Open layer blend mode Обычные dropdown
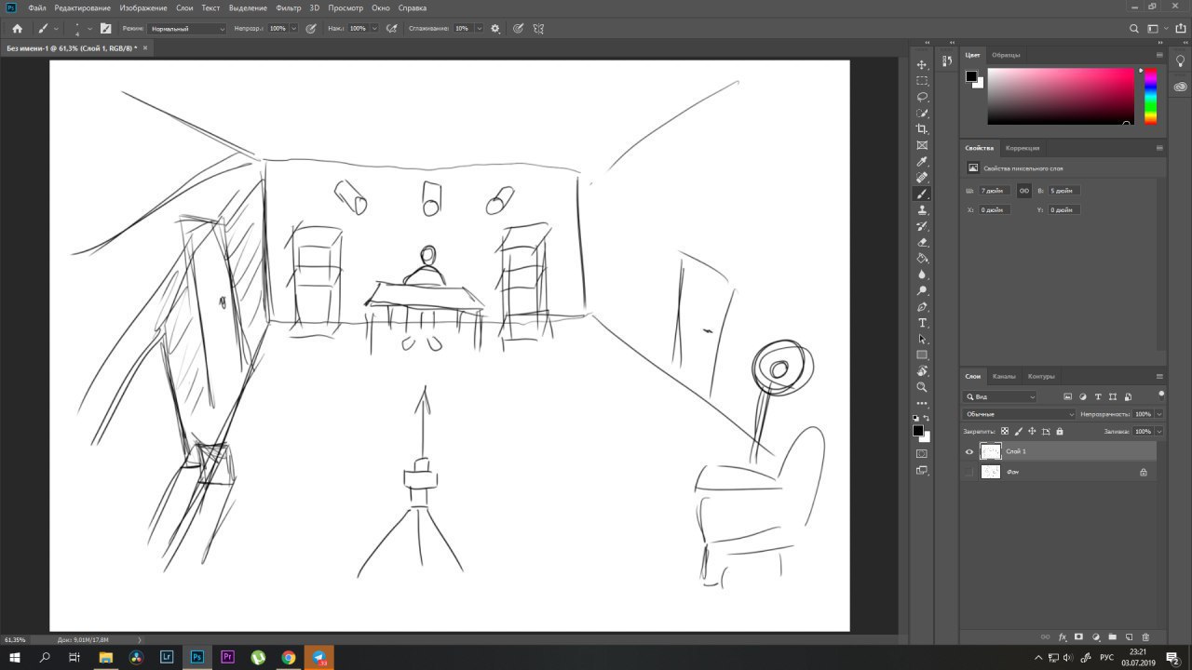Screen dimensions: 1192x670 click(1020, 414)
